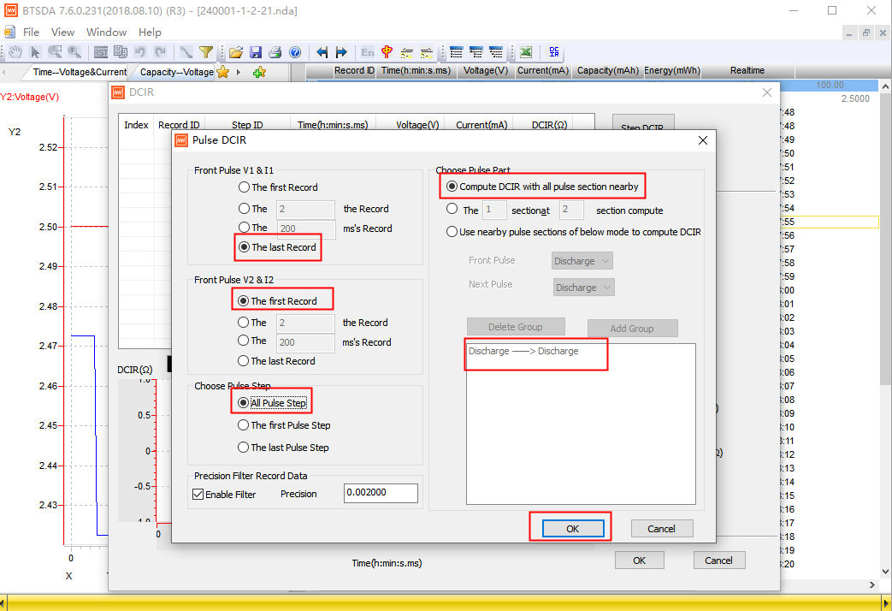892x611 pixels.
Task: Click the Delete Group button
Action: pyautogui.click(x=516, y=327)
